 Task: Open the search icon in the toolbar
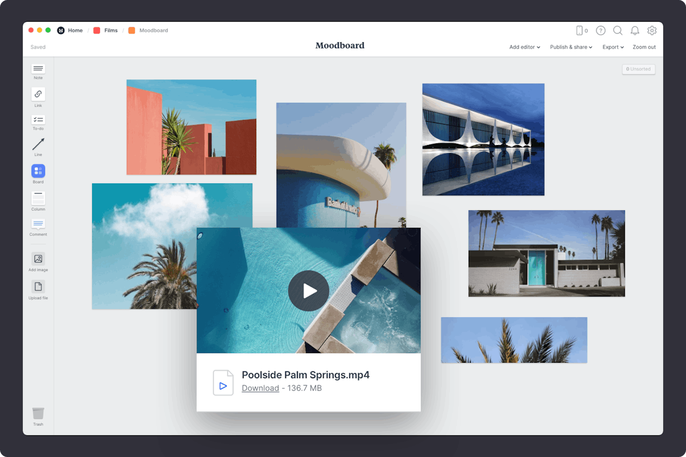pos(617,30)
